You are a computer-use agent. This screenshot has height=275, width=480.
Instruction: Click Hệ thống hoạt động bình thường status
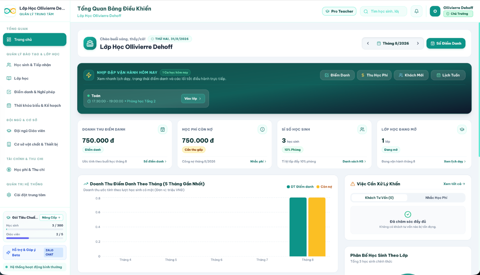tap(34, 267)
